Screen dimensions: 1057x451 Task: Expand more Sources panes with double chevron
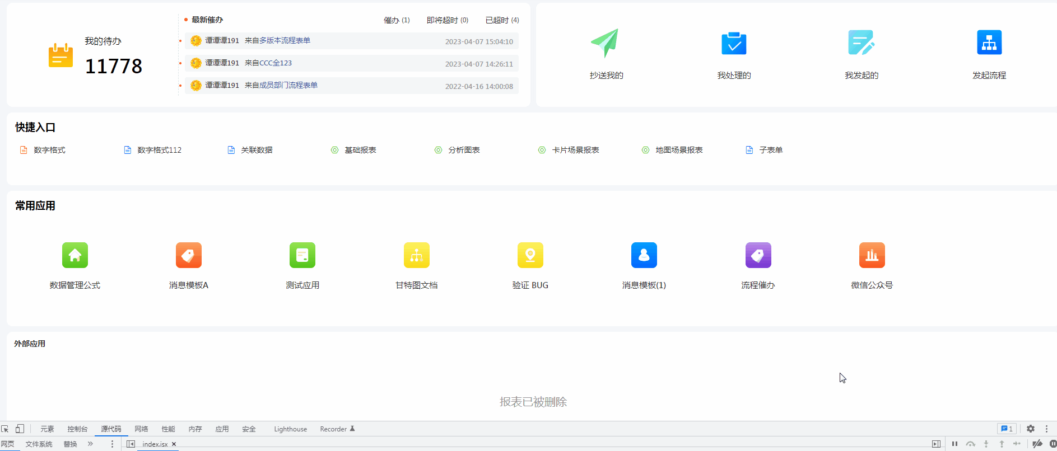click(x=90, y=444)
